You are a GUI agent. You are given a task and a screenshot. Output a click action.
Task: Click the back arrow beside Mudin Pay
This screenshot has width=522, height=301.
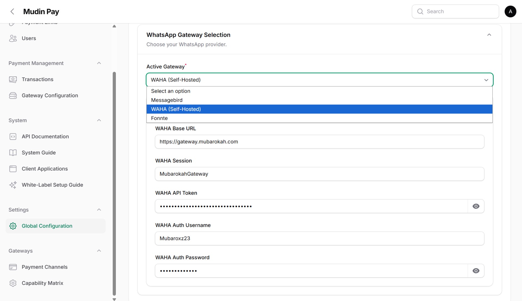12,11
